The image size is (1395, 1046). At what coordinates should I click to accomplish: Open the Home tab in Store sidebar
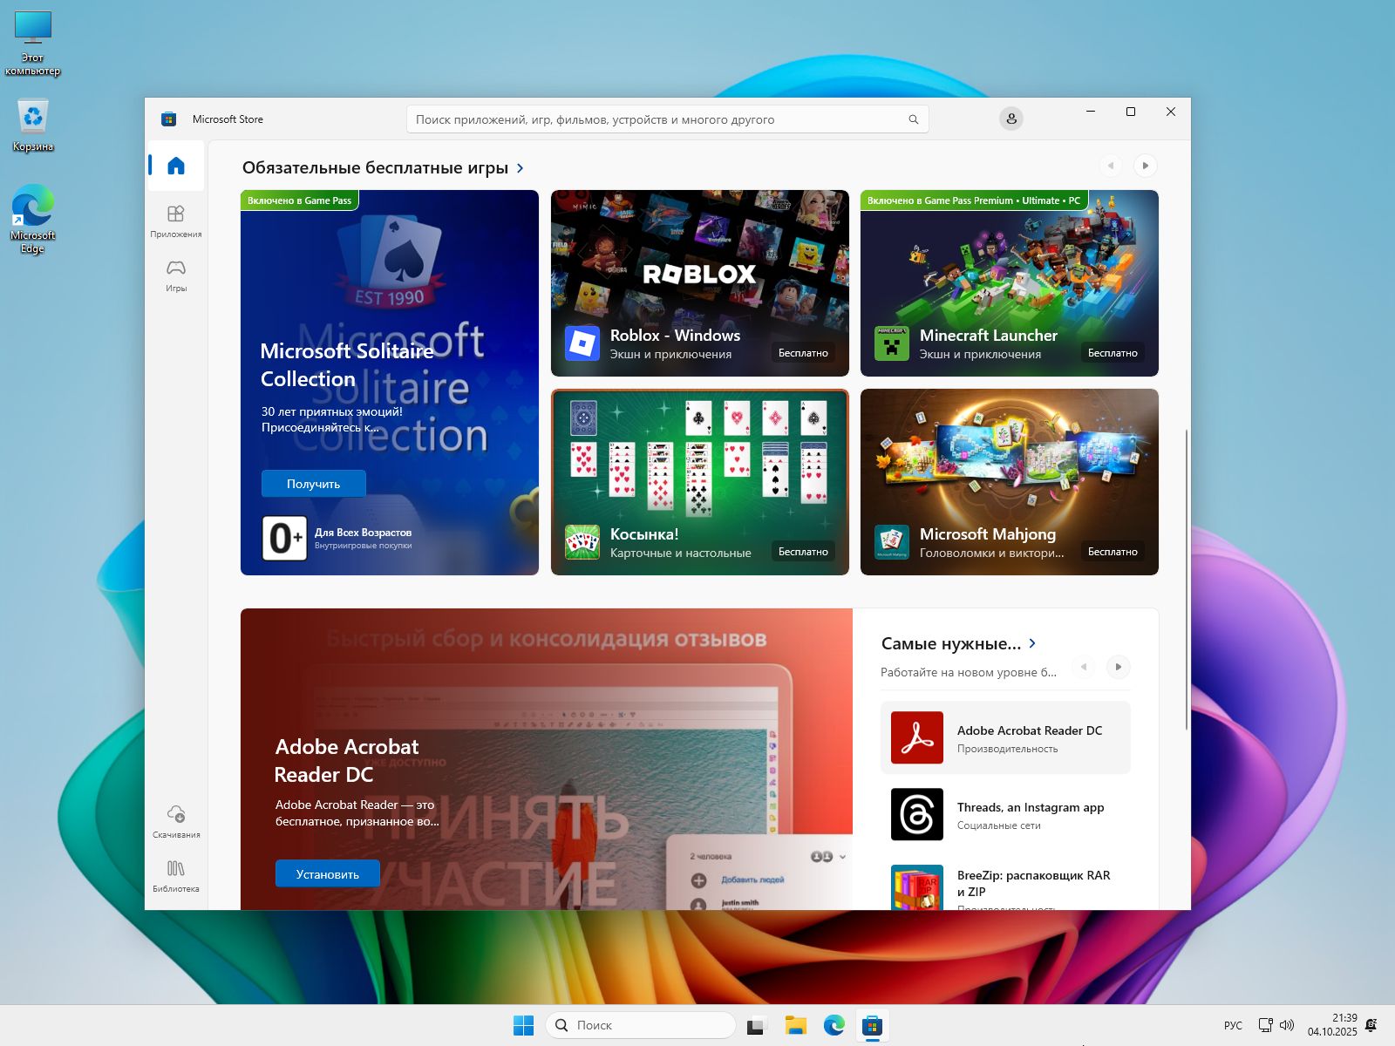click(176, 166)
